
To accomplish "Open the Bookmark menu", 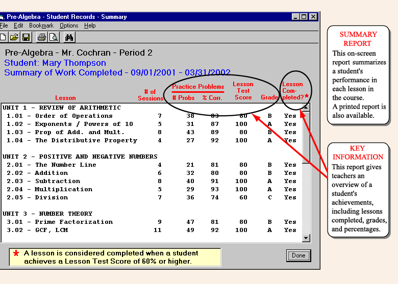I will coord(41,25).
